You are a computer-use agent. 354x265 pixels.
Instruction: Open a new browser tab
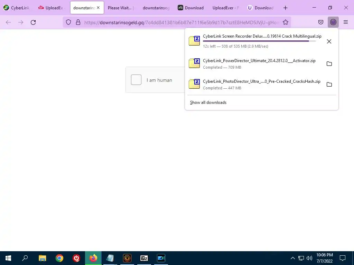coord(285,8)
